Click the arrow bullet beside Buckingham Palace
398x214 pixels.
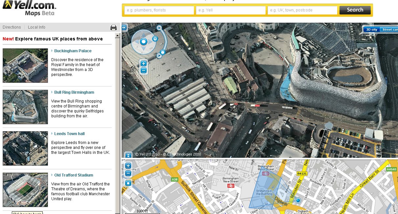[52, 51]
